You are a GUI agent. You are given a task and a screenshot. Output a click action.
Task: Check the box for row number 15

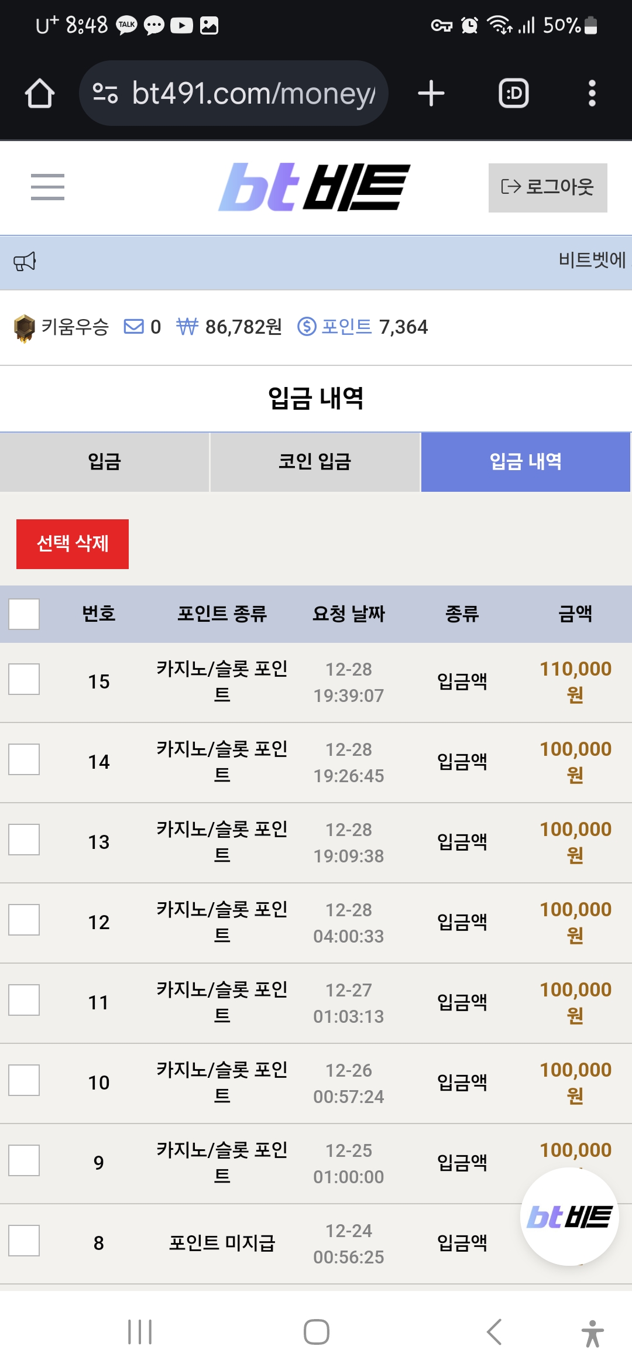tap(24, 679)
